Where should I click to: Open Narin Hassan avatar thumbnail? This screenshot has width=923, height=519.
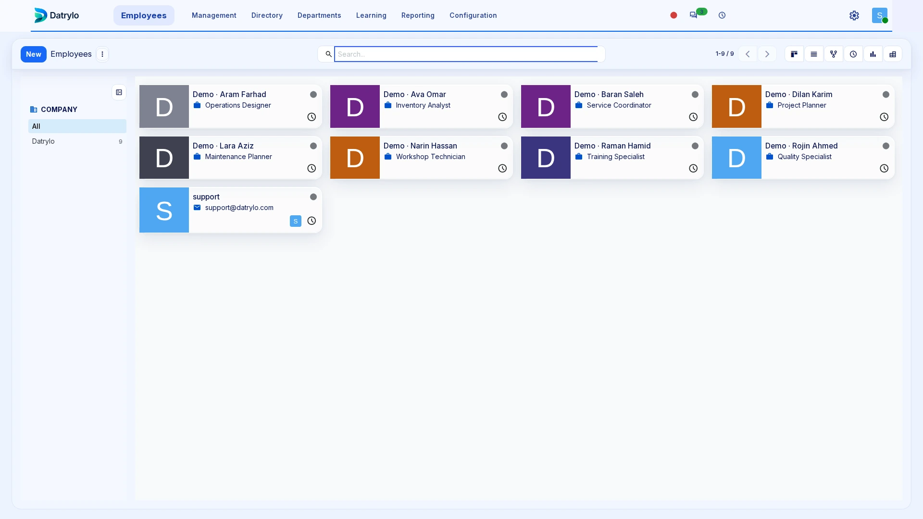click(x=355, y=158)
